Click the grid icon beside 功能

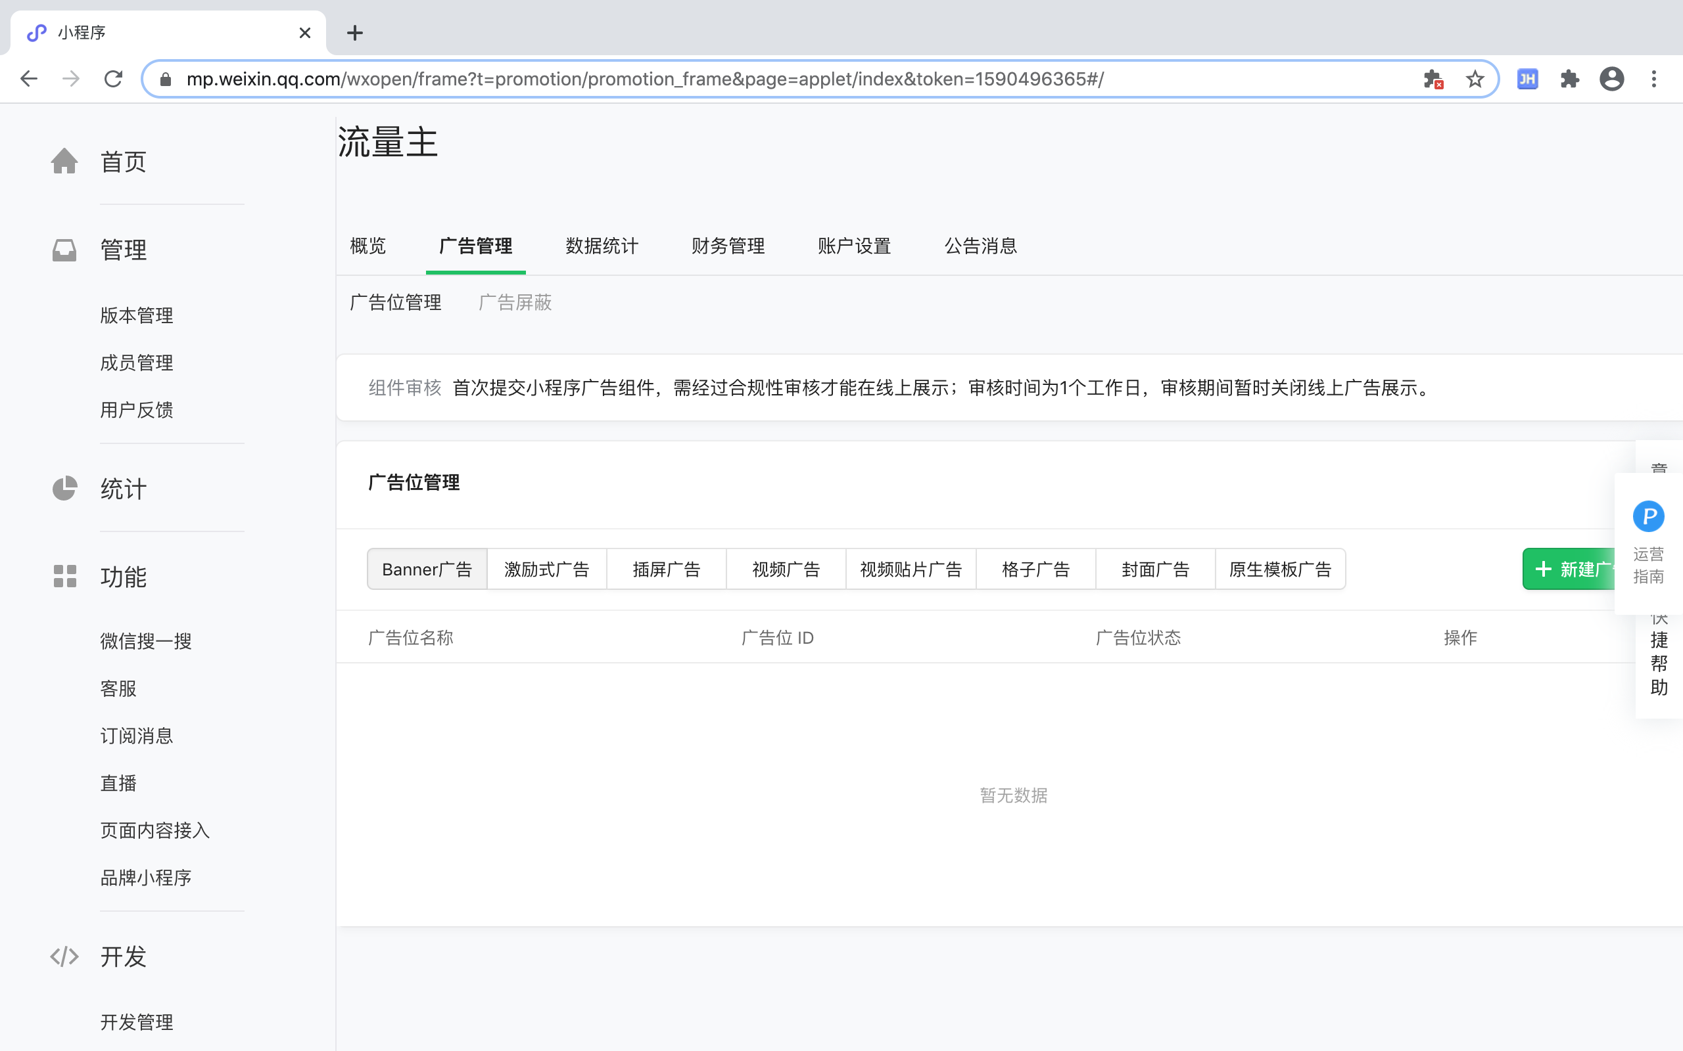tap(64, 576)
